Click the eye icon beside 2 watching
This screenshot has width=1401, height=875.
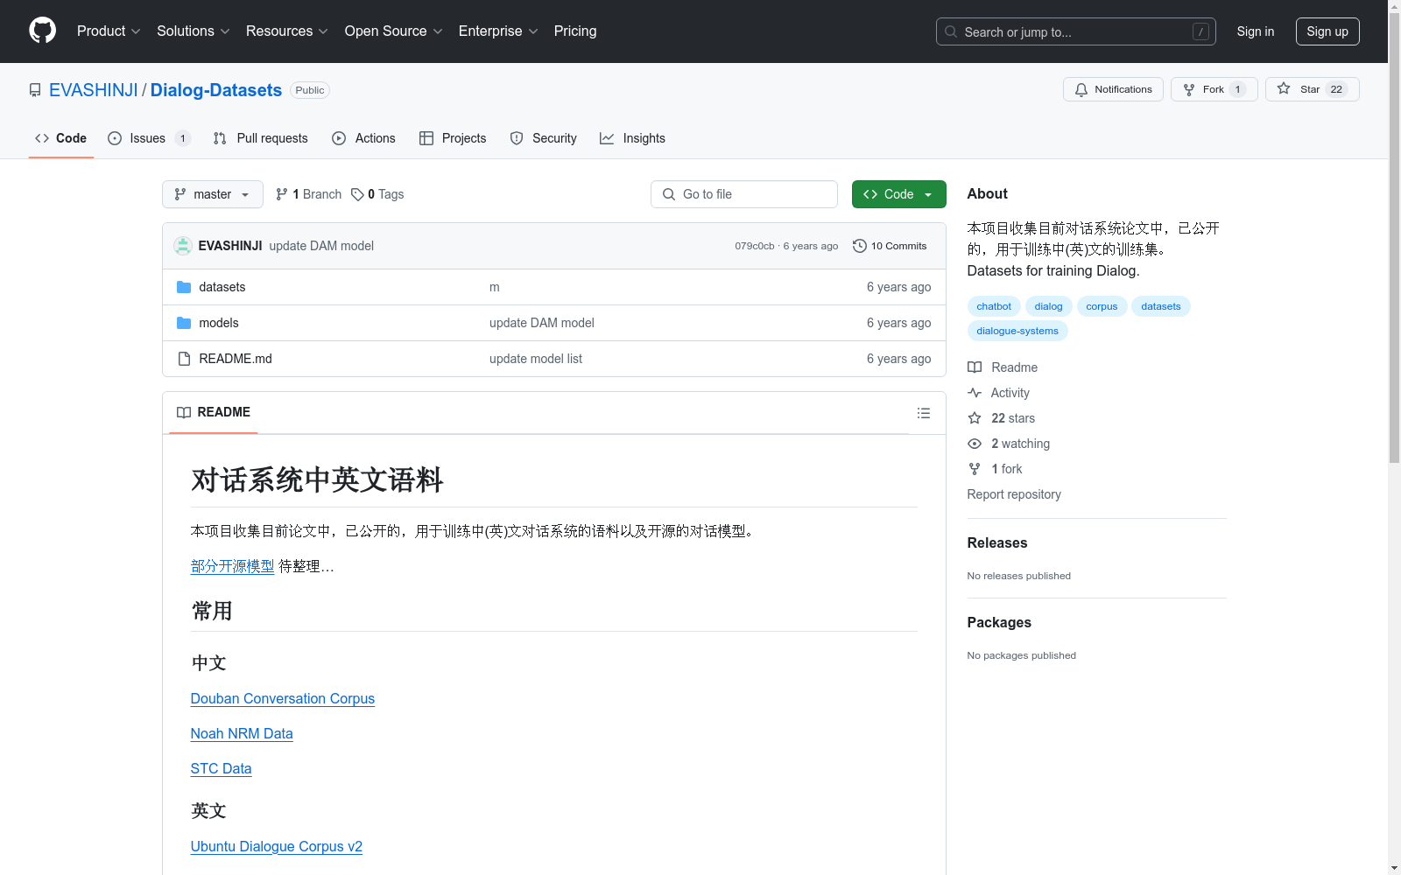tap(975, 444)
